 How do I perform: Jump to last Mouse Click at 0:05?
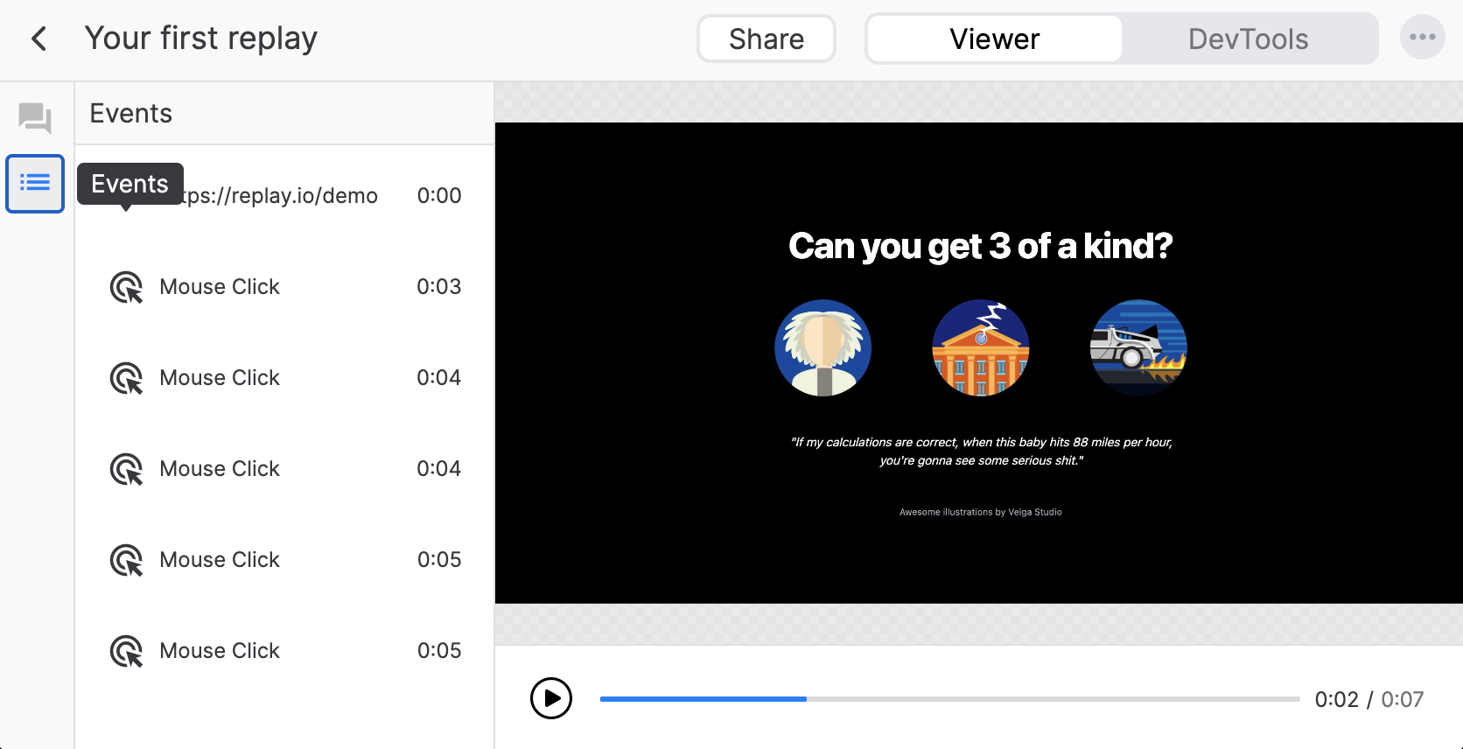(284, 651)
